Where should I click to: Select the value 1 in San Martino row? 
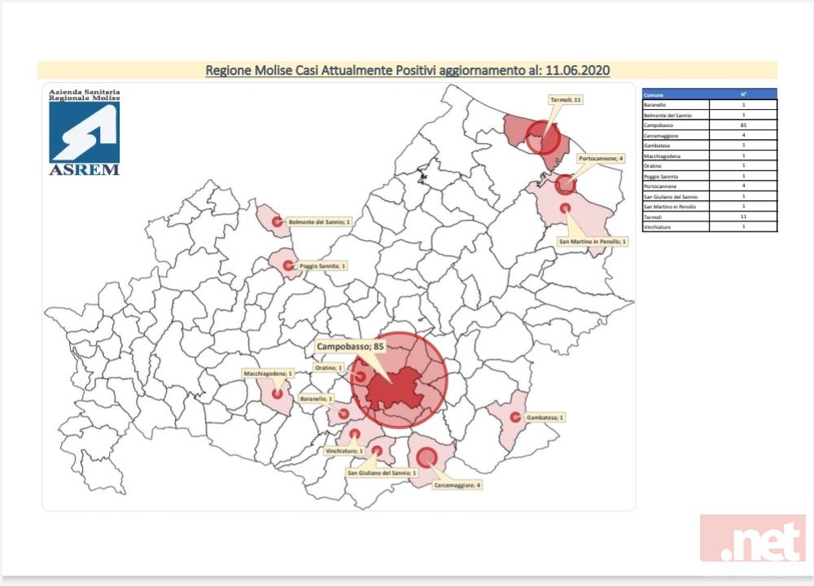[743, 207]
